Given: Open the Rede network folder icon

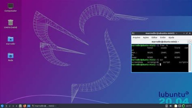Looking at the screenshot, I should click(10, 57).
